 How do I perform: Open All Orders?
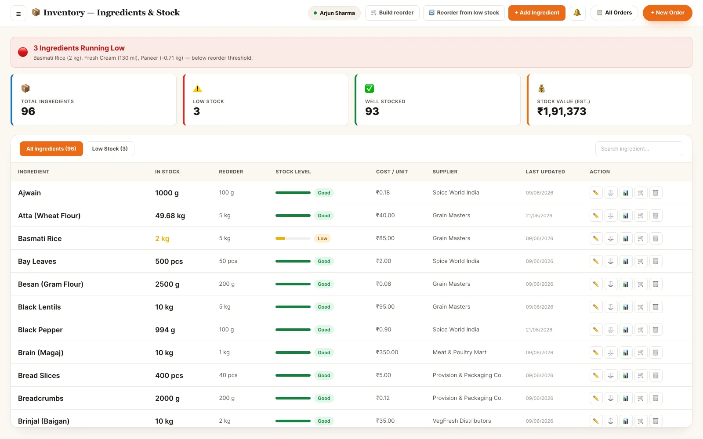(614, 13)
